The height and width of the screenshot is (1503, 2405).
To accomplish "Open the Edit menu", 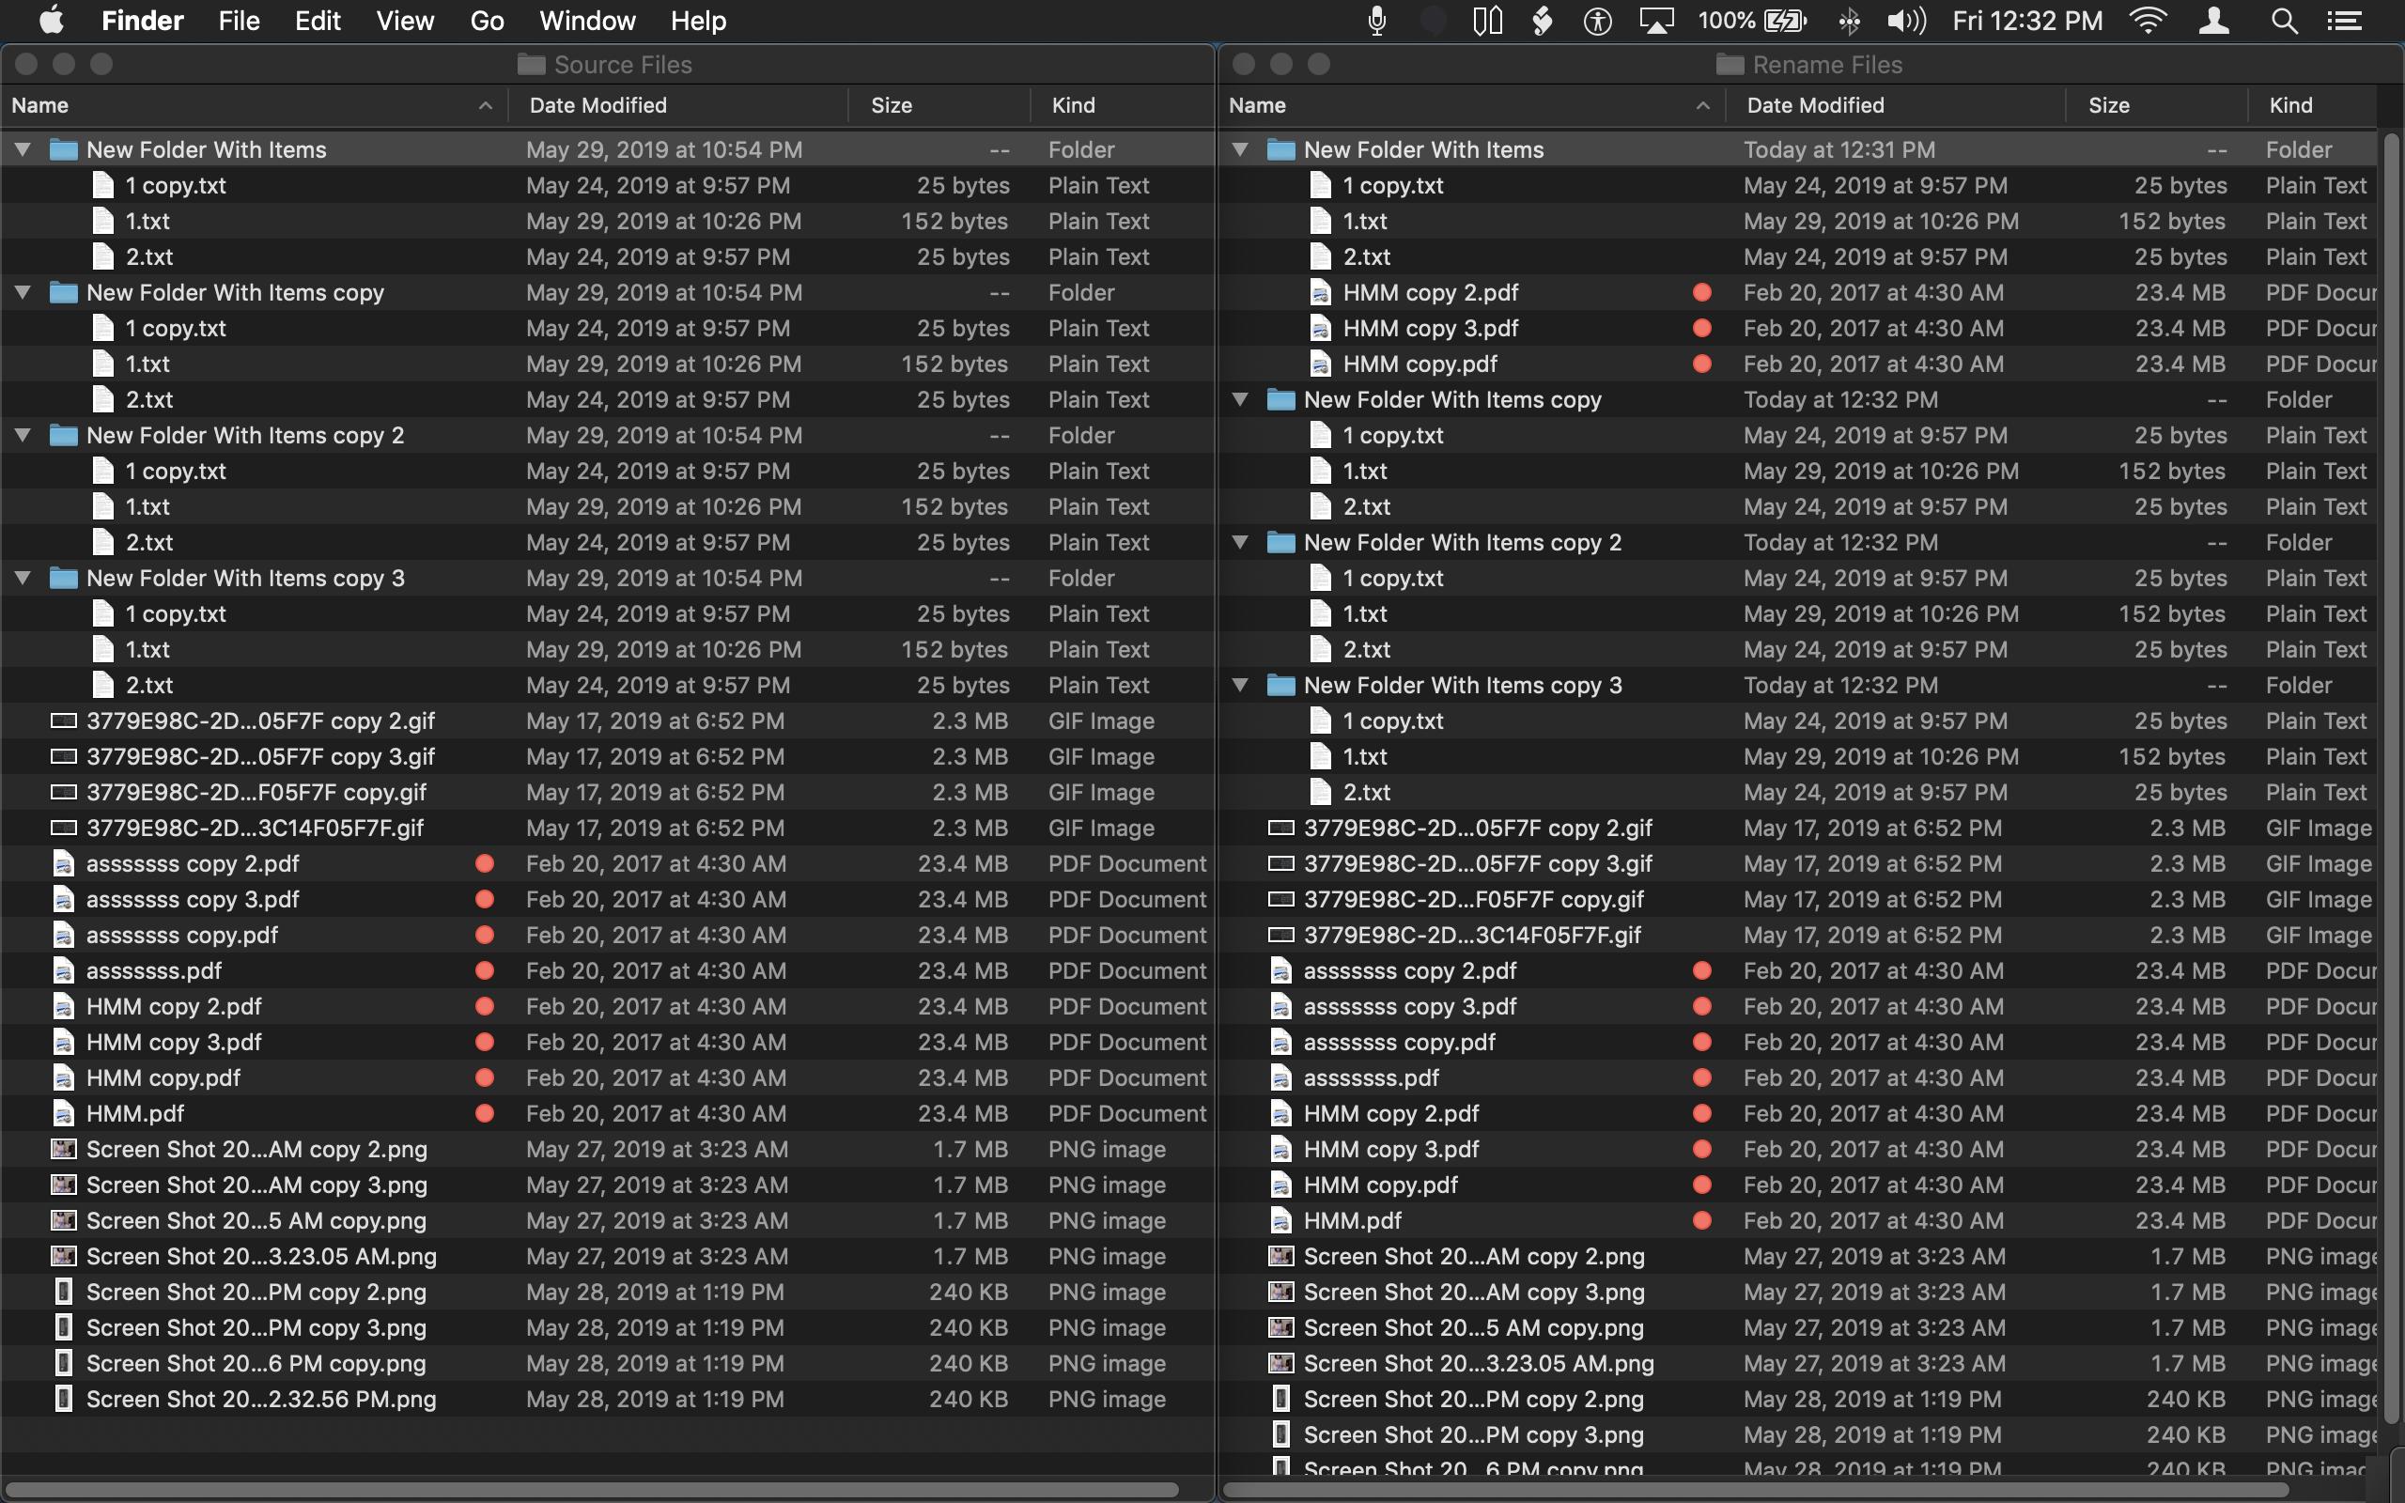I will pos(317,21).
